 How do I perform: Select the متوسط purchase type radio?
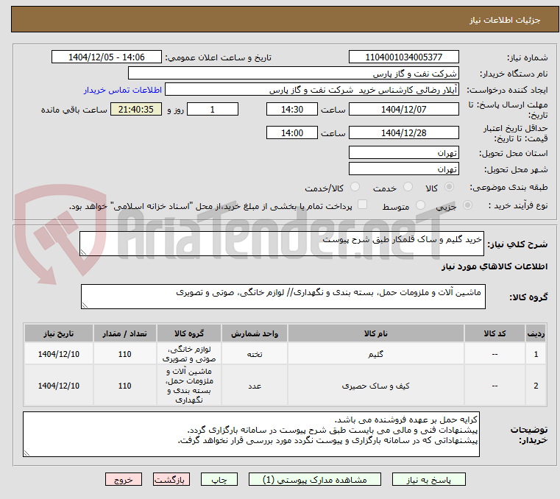421,205
